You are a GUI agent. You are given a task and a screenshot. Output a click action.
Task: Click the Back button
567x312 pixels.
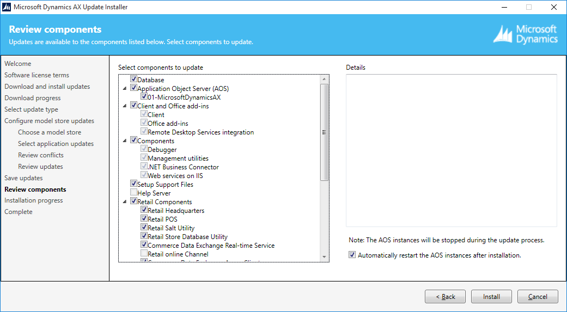pyautogui.click(x=445, y=296)
